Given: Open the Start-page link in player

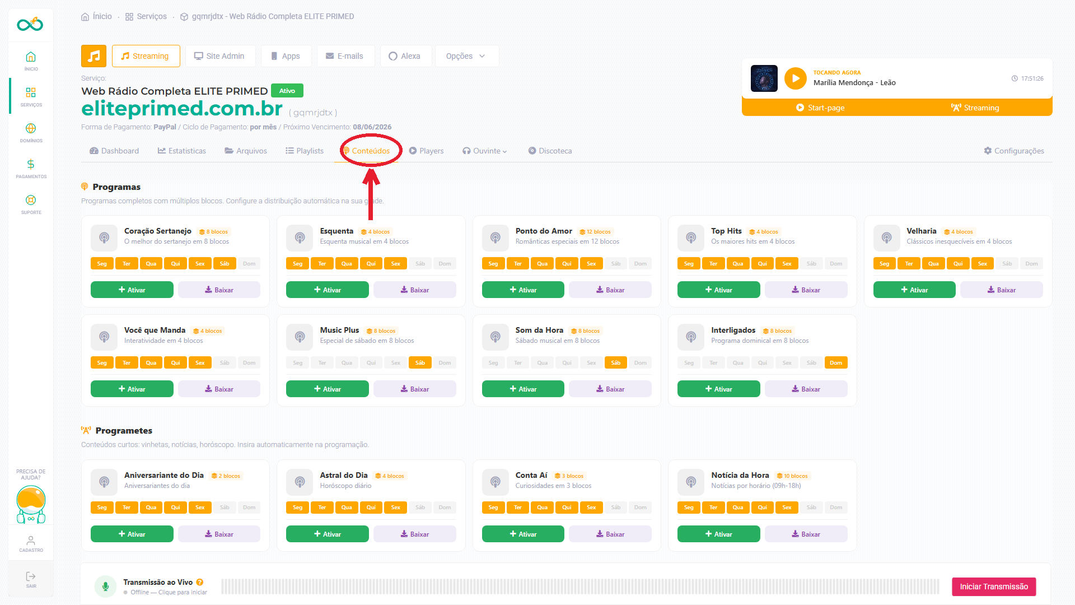Looking at the screenshot, I should pos(820,108).
